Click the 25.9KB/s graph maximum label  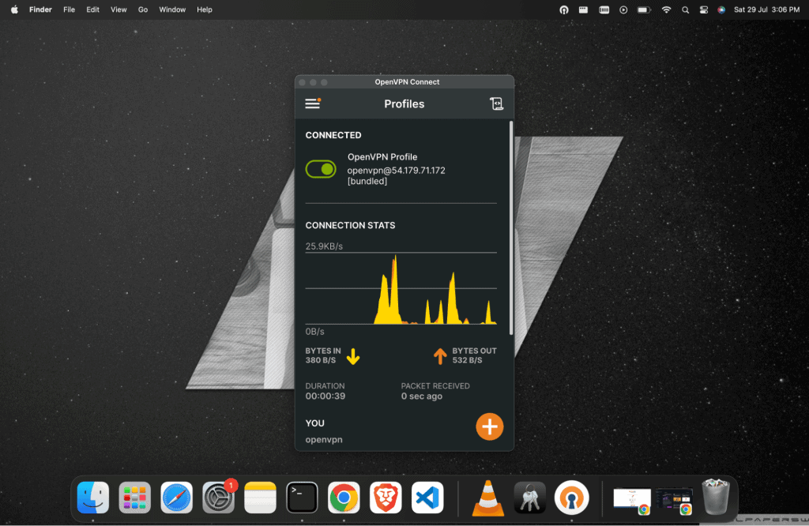coord(323,246)
